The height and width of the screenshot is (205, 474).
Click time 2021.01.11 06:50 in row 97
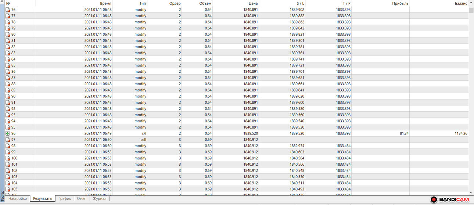[x=98, y=140]
